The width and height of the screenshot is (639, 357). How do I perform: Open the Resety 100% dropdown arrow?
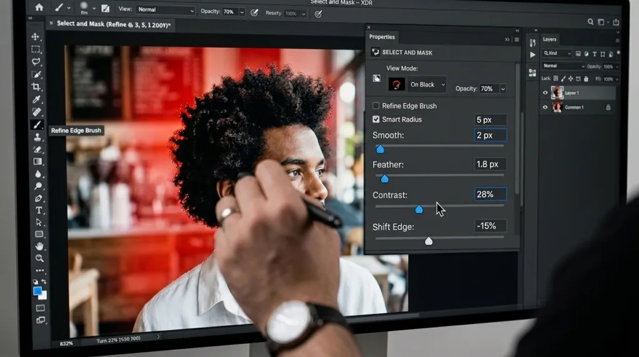(x=304, y=14)
